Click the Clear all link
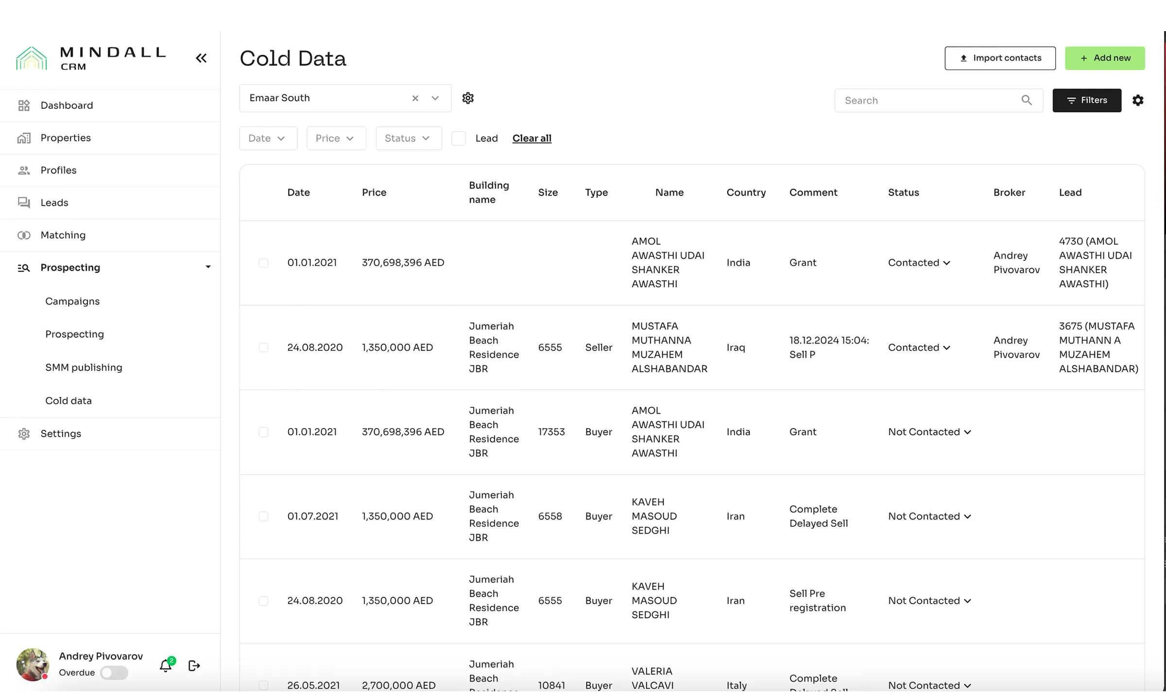The height and width of the screenshot is (695, 1166). pyautogui.click(x=532, y=139)
